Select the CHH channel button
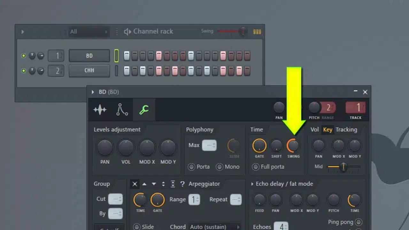Viewport: 409px width, 230px height. pos(89,71)
